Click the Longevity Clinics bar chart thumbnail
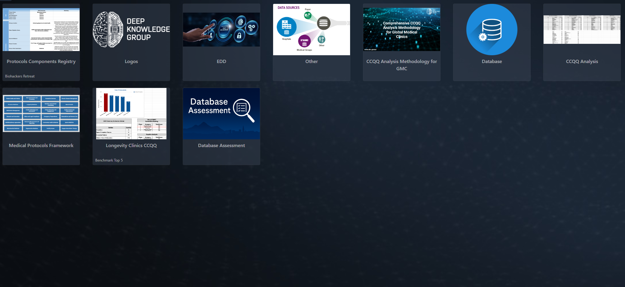This screenshot has height=287, width=625. click(131, 113)
